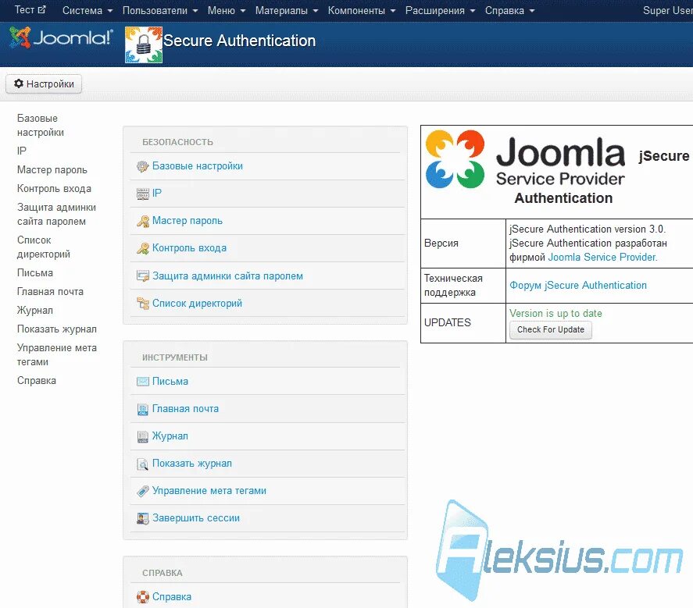The image size is (693, 608).
Task: Select Список директорий in left sidebar
Action: (x=43, y=247)
